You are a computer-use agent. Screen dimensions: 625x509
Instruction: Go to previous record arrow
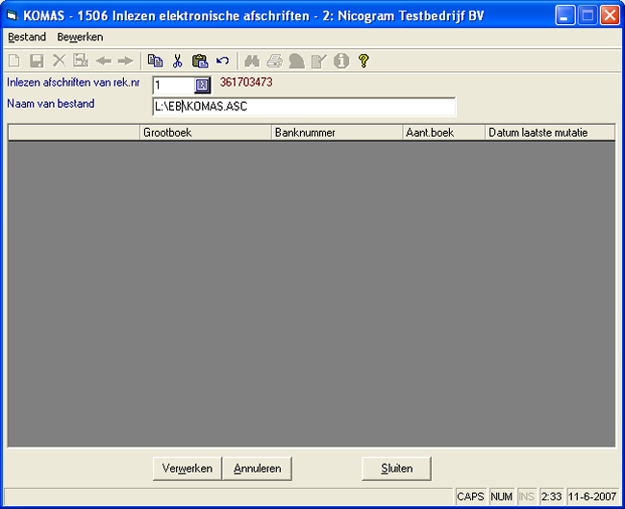pos(104,61)
